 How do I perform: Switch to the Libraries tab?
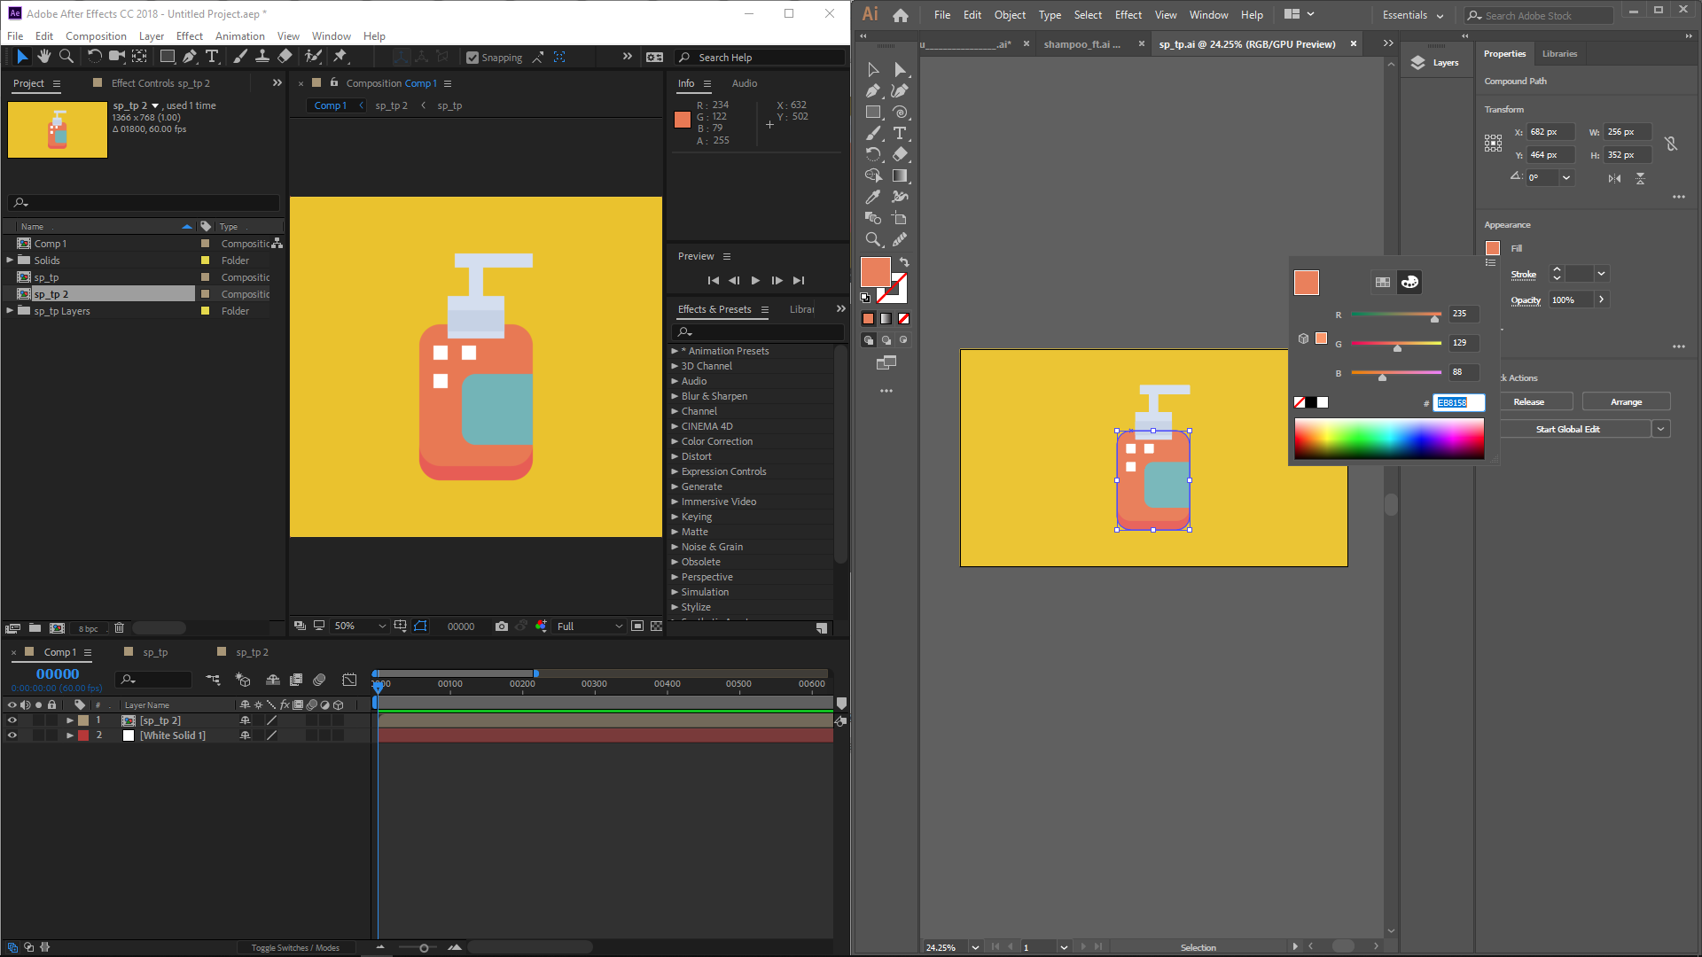pyautogui.click(x=1559, y=54)
